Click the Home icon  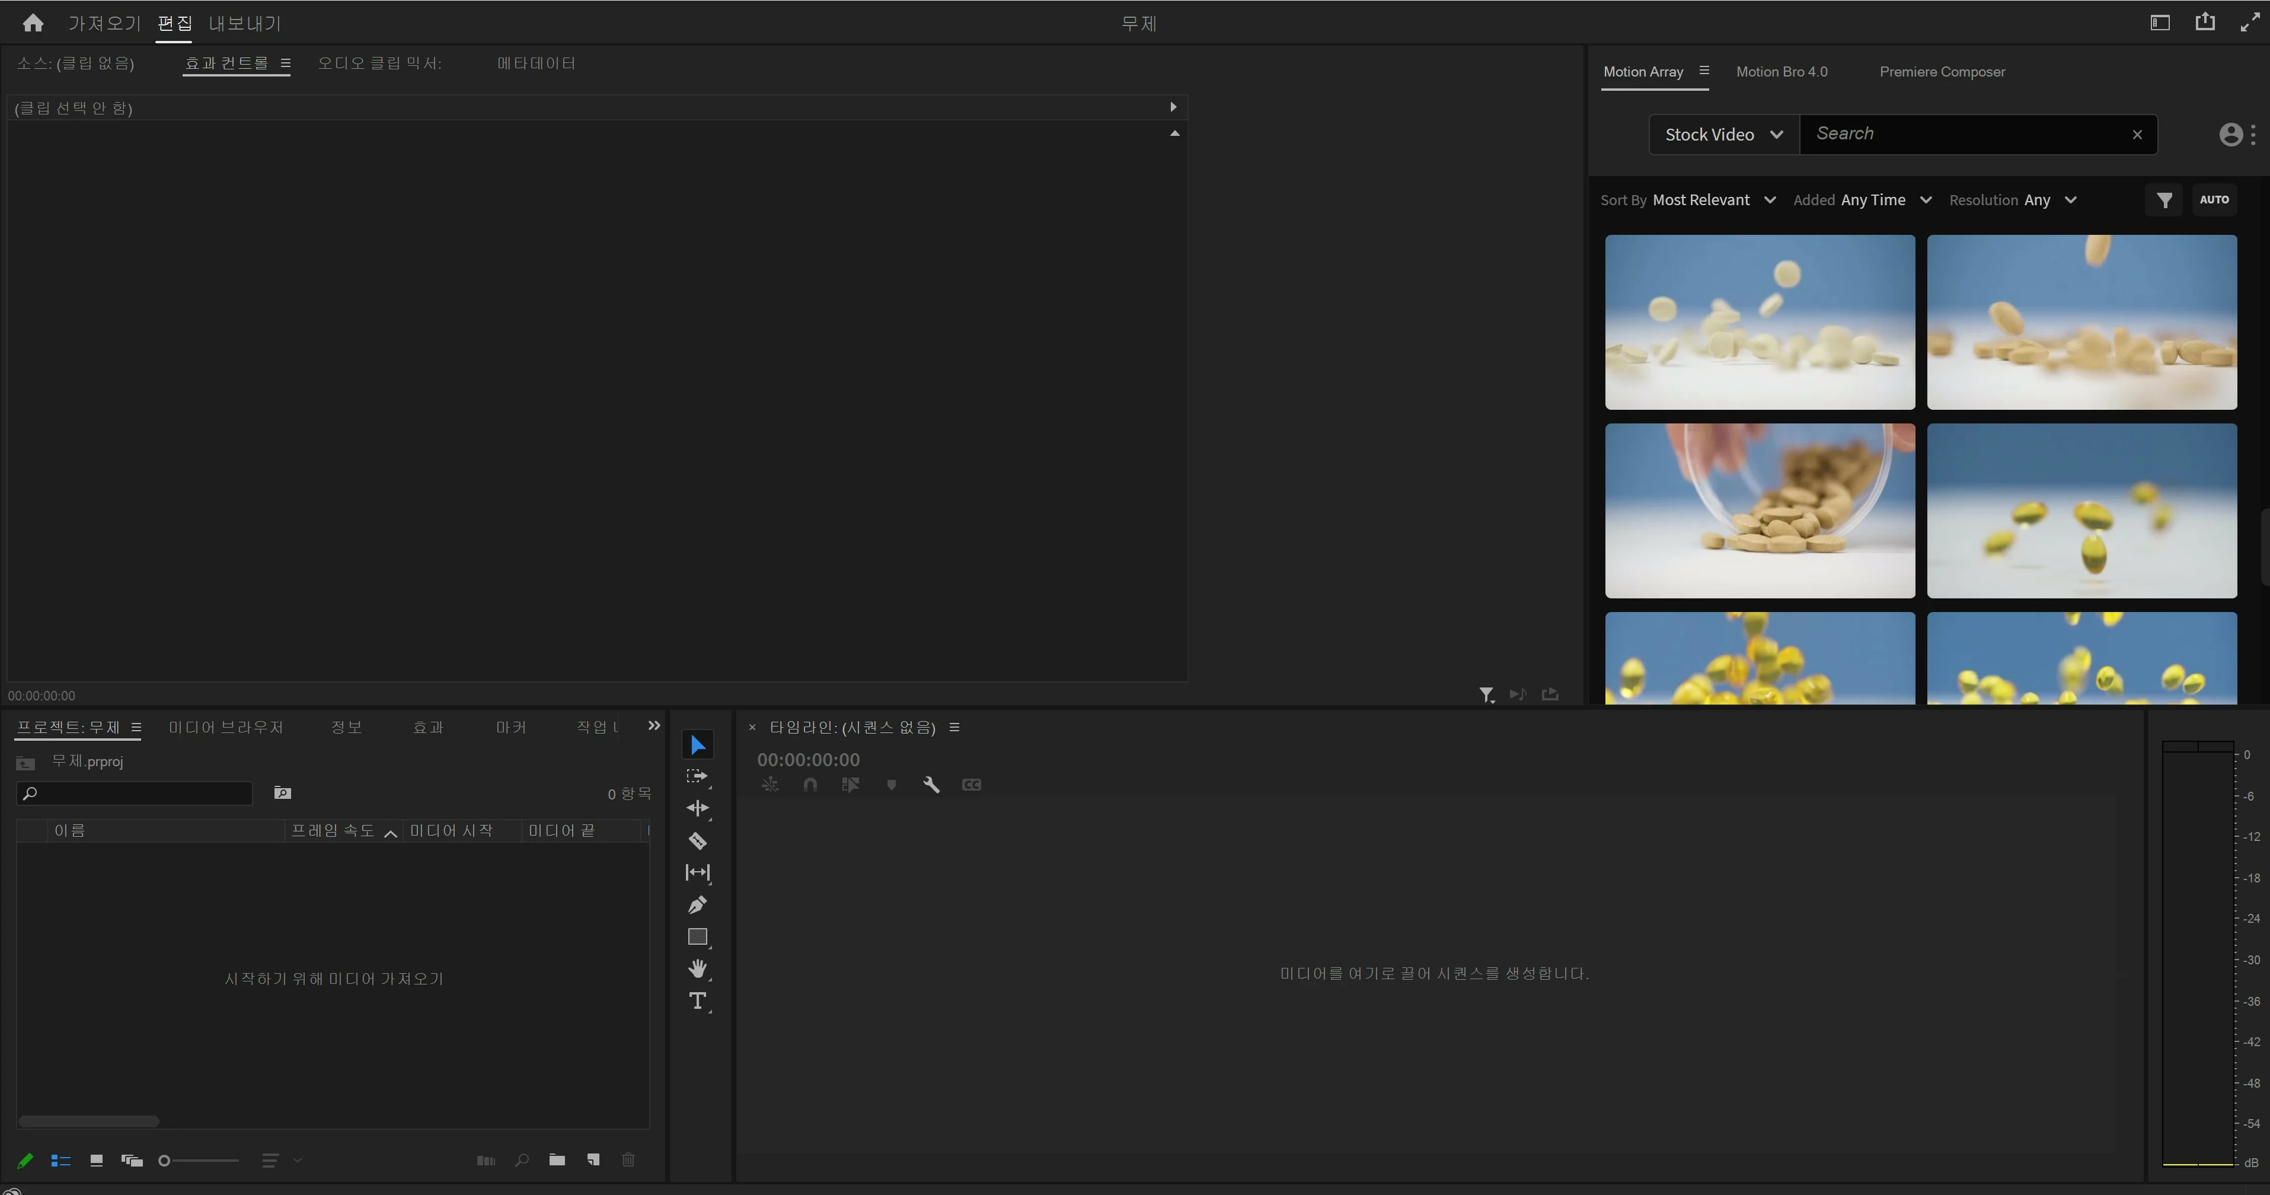point(33,23)
